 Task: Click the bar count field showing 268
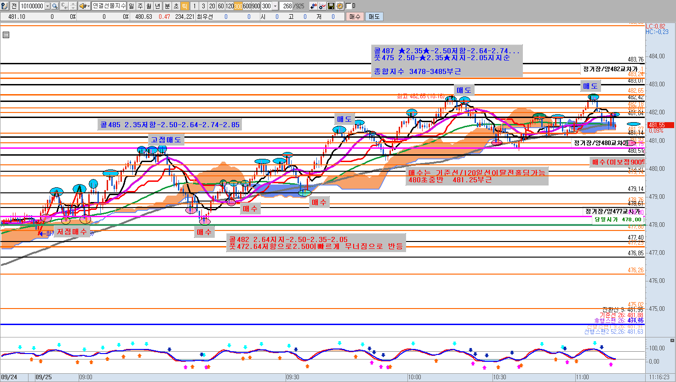pyautogui.click(x=287, y=6)
